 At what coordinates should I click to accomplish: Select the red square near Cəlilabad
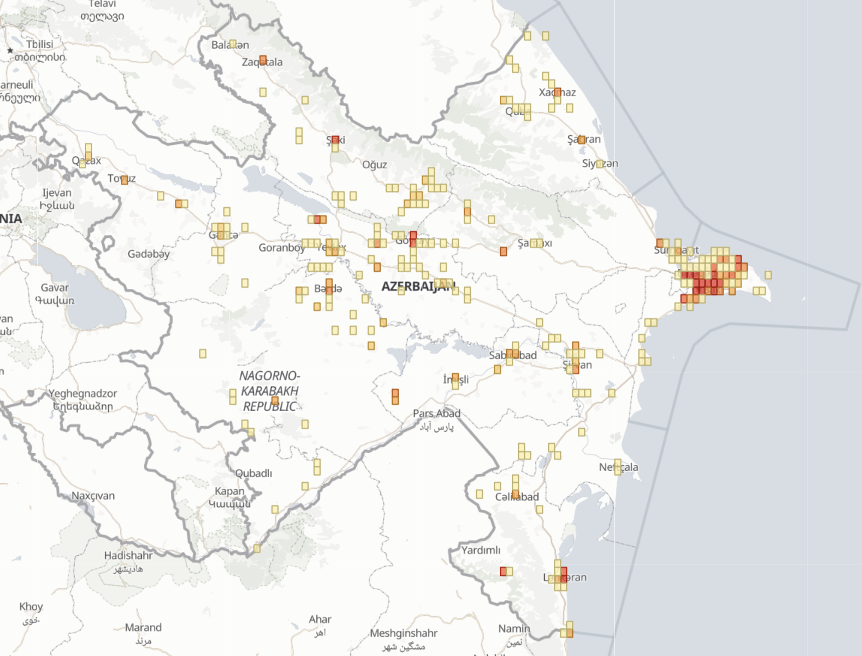[x=503, y=572]
